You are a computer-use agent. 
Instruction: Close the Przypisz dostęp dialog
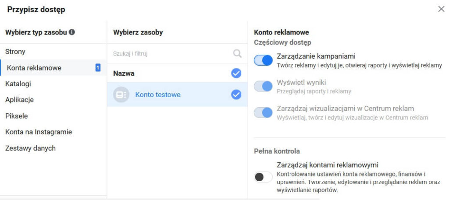[441, 9]
